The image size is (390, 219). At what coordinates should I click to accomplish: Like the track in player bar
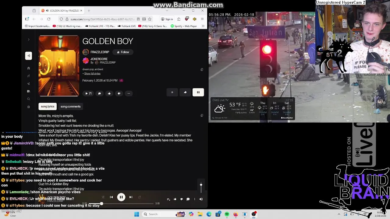[175, 199]
